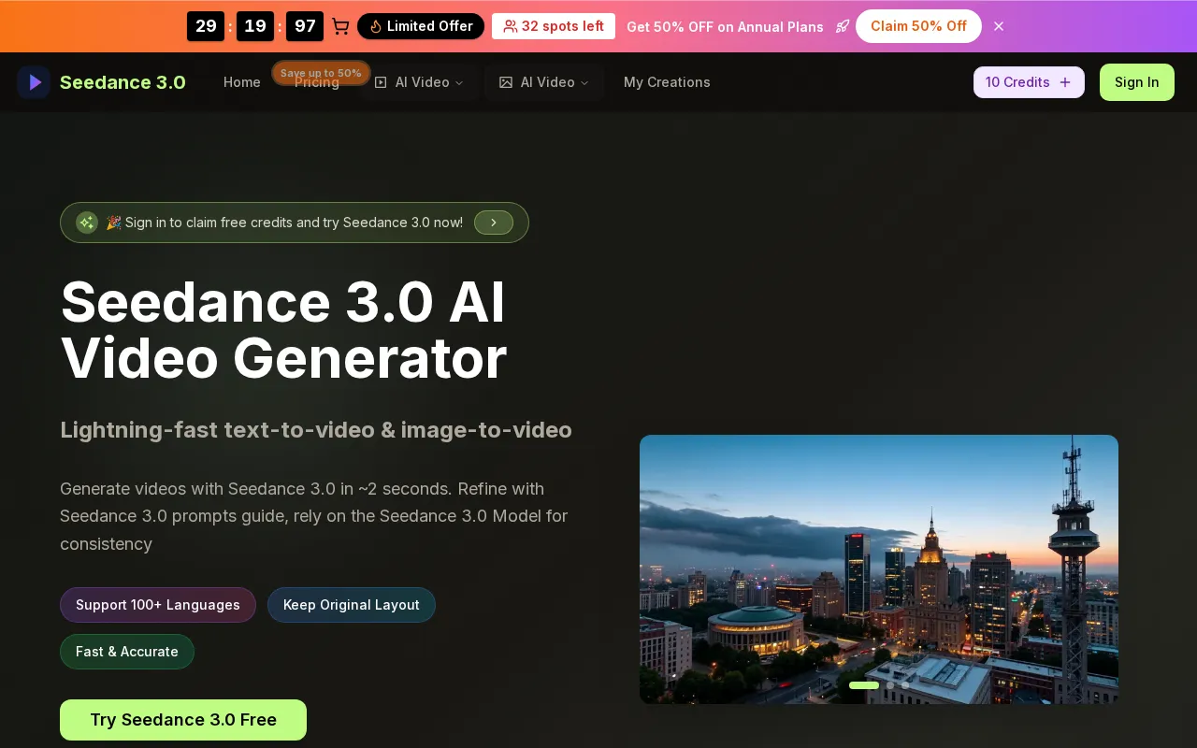1197x748 pixels.
Task: Click Try Seedance 3.0 Free button
Action: coord(183,720)
